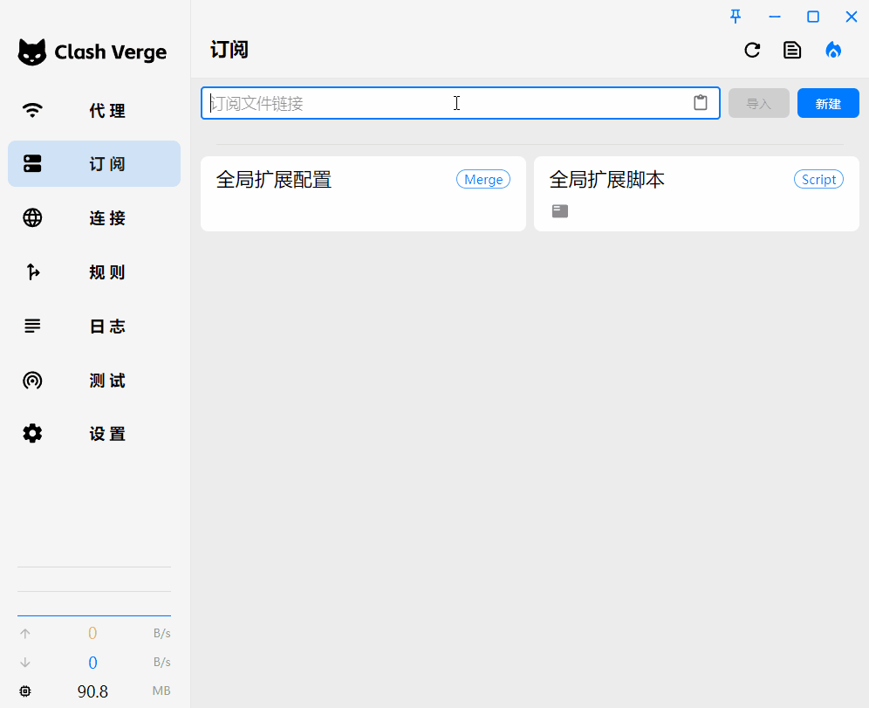Click the globe icon beside 连接
Screen dimensions: 869x708
point(32,218)
